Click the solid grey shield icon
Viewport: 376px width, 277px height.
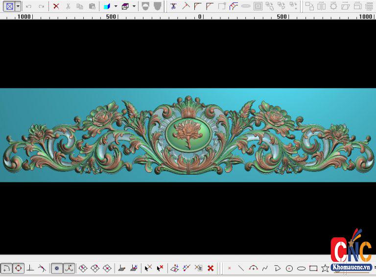157,6
